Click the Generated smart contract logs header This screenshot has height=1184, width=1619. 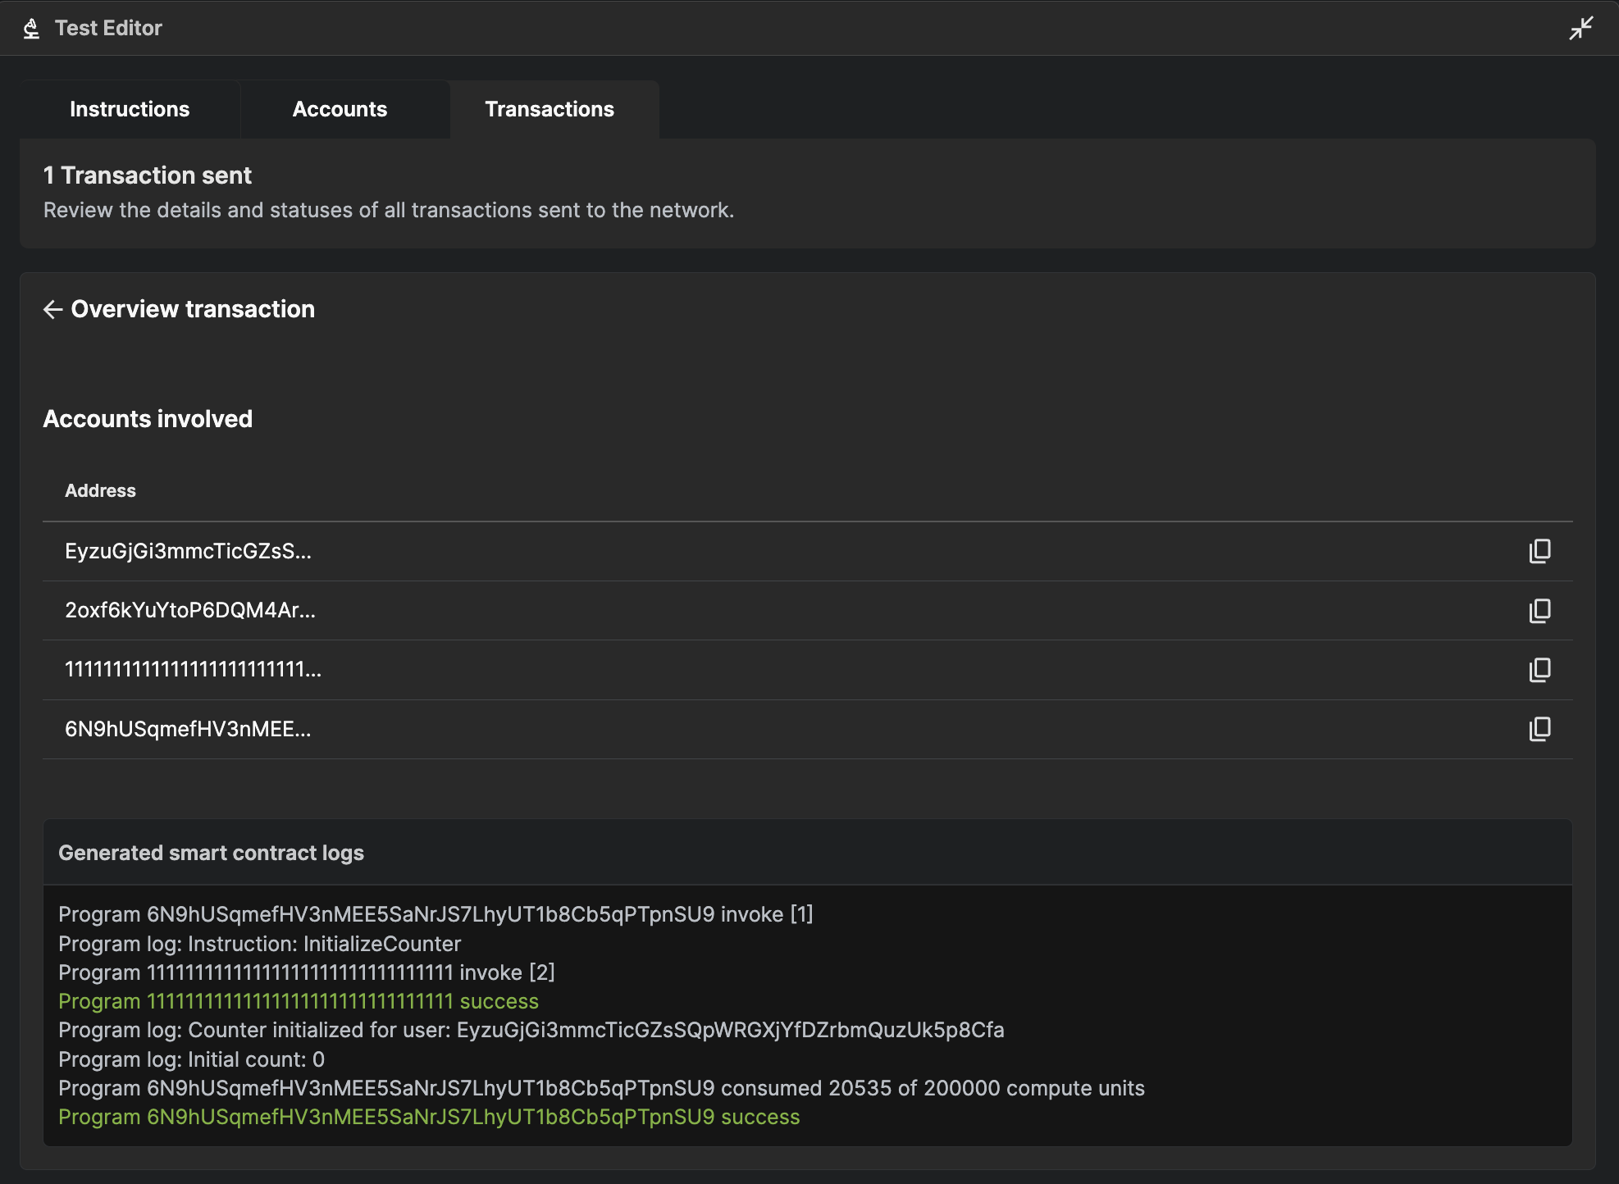(211, 853)
